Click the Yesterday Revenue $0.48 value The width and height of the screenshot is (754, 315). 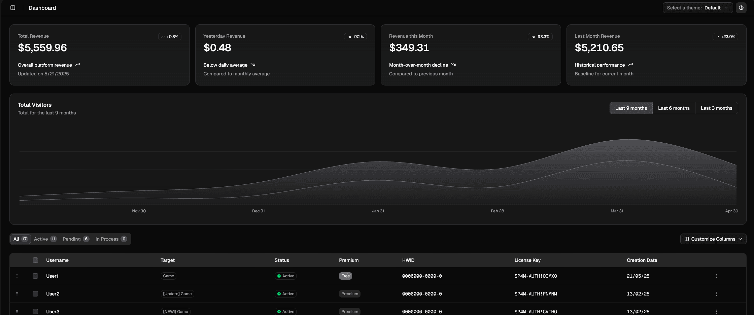(x=217, y=48)
